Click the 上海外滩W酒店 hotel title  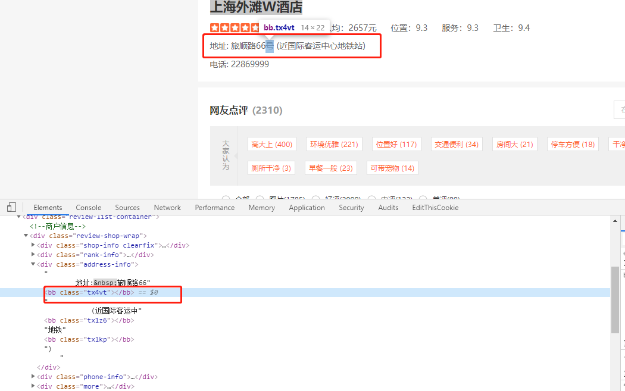click(256, 7)
